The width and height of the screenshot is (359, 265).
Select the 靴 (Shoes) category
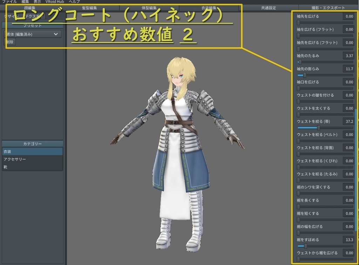tap(33, 167)
